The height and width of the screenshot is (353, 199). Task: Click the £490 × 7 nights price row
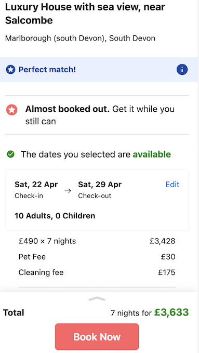(x=97, y=241)
